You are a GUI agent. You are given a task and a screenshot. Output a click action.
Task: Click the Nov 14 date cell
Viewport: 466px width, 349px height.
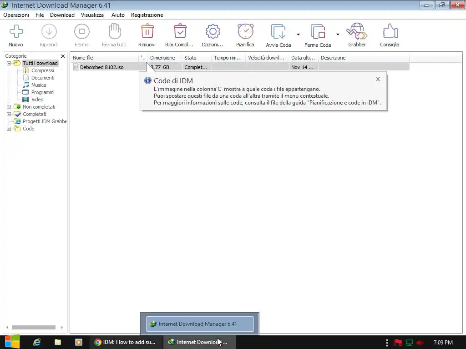pyautogui.click(x=303, y=67)
